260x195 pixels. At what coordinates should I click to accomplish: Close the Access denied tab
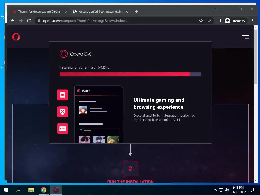(127, 12)
